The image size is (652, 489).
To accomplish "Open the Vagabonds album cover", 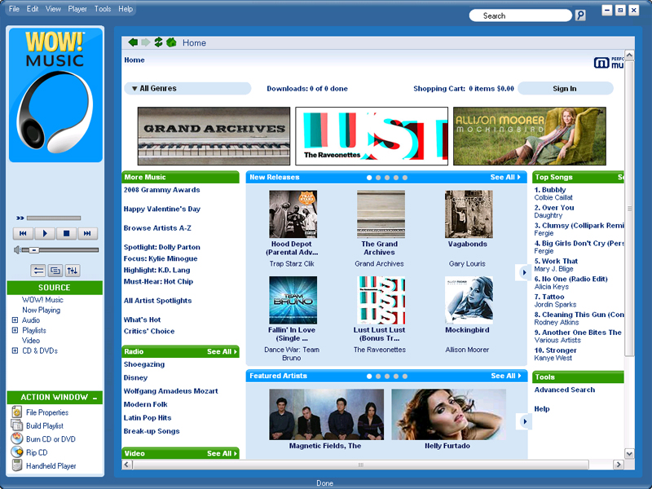I will 469,214.
